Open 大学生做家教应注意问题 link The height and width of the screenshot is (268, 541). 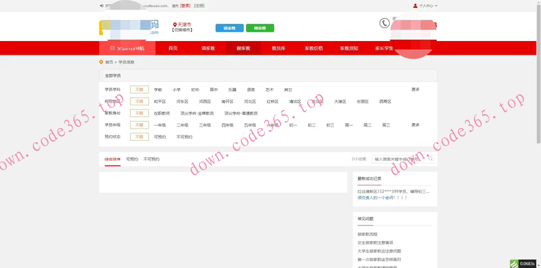click(379, 251)
